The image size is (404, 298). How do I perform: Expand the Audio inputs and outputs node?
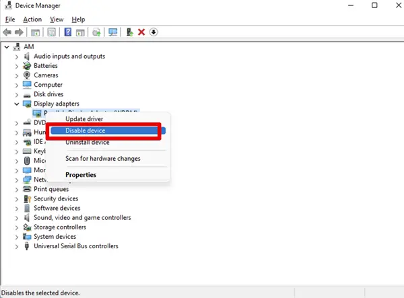pos(17,57)
